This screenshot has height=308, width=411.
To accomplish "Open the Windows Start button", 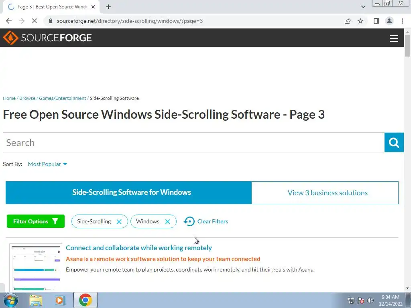I will coord(10,300).
